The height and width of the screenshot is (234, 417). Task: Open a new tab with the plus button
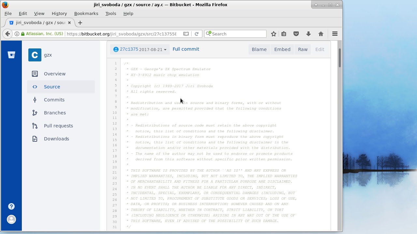[x=80, y=23]
